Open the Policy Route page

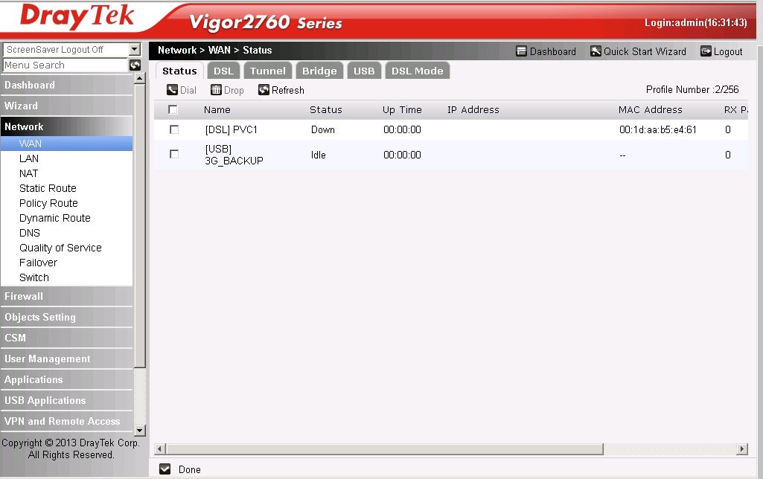tap(48, 203)
